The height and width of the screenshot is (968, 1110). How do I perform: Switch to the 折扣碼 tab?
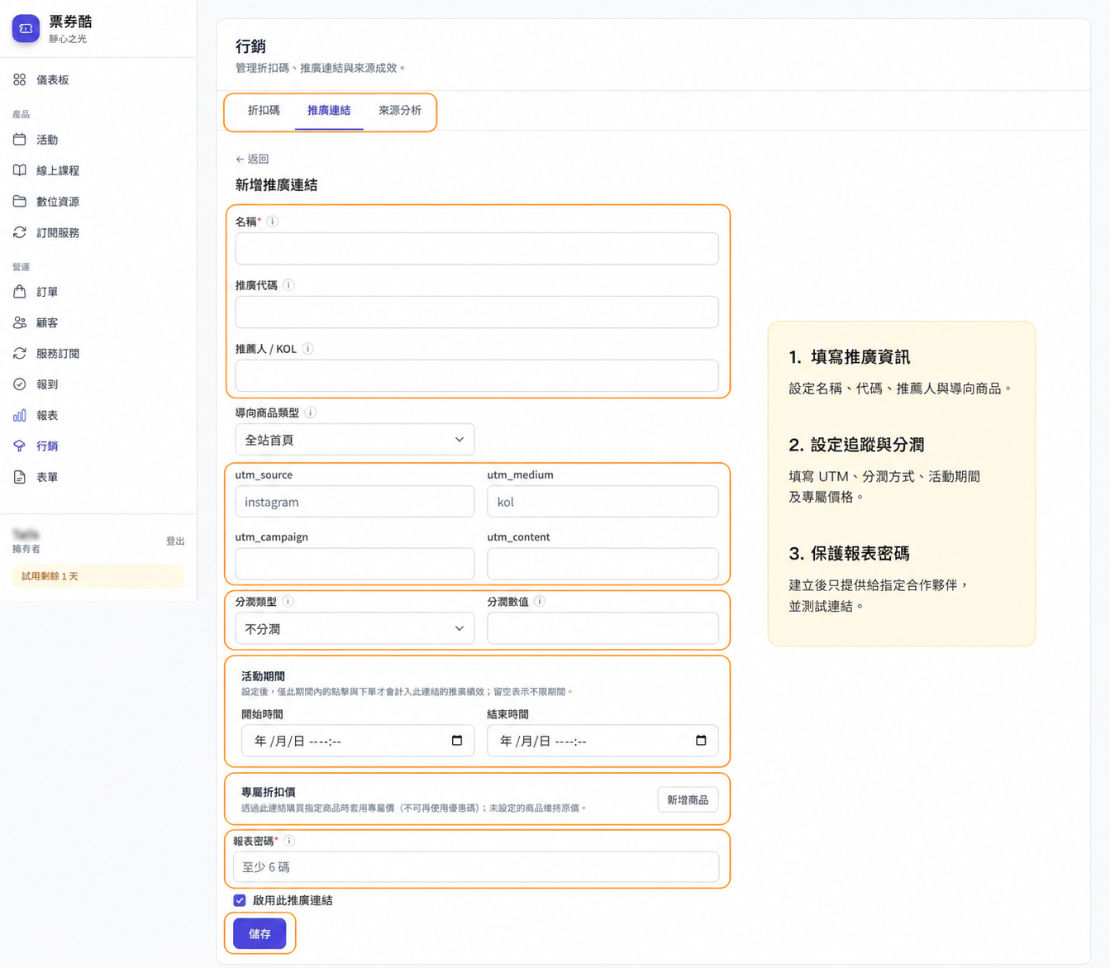[264, 111]
